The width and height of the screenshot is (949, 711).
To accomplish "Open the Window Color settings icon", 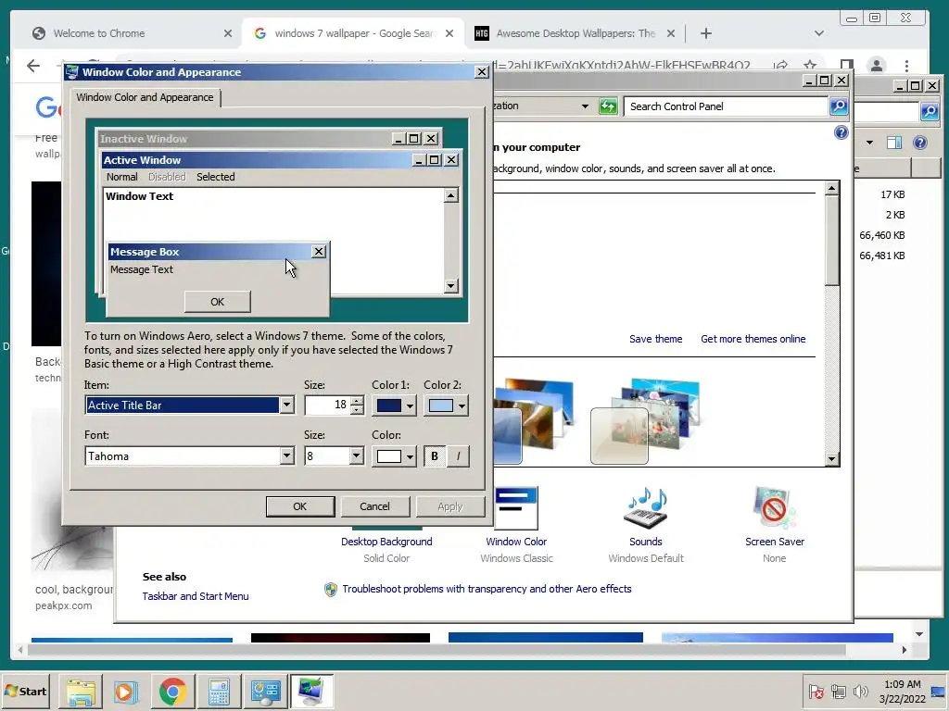I will coord(516,509).
